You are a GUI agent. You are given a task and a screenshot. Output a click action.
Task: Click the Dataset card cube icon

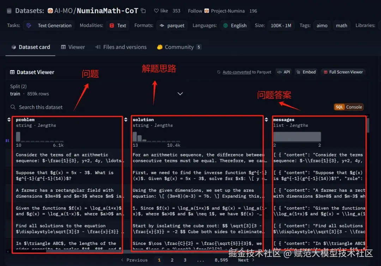point(14,47)
